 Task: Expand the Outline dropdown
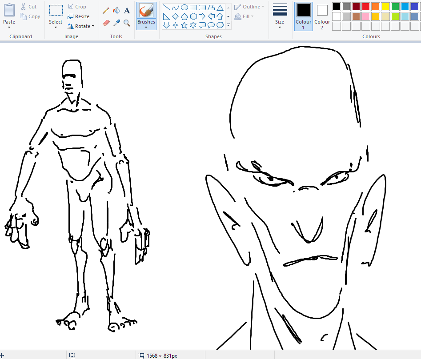[x=263, y=7]
